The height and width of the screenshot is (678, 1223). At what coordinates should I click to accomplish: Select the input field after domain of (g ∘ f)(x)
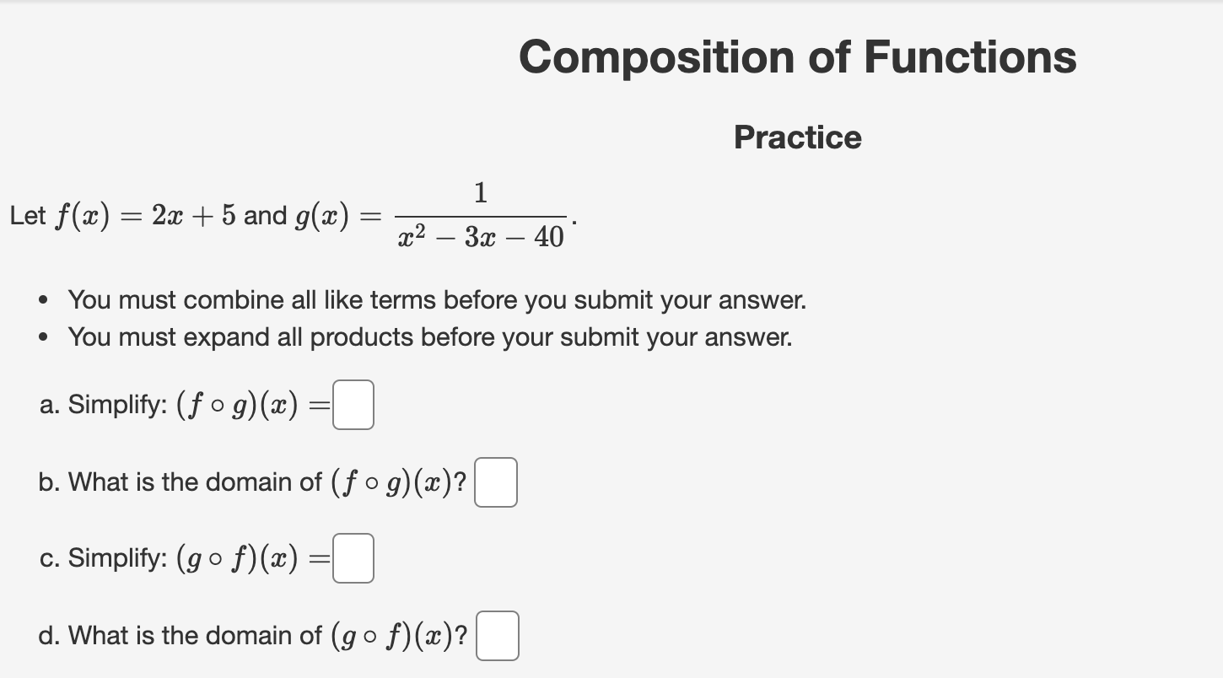(x=497, y=635)
